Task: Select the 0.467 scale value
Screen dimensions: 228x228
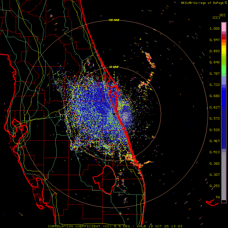Action: [x=215, y=141]
